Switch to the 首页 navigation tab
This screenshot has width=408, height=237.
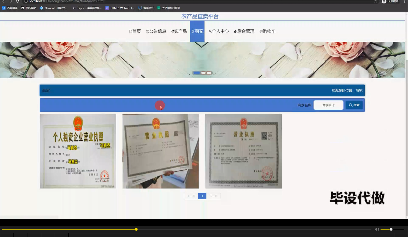coord(135,31)
